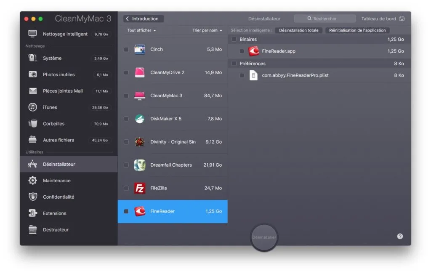431x274 pixels.
Task: Click the help question mark icon
Action: click(400, 237)
